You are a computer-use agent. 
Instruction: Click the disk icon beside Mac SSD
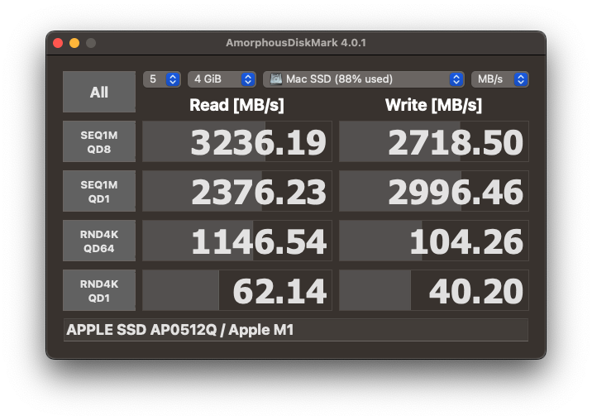tap(276, 79)
